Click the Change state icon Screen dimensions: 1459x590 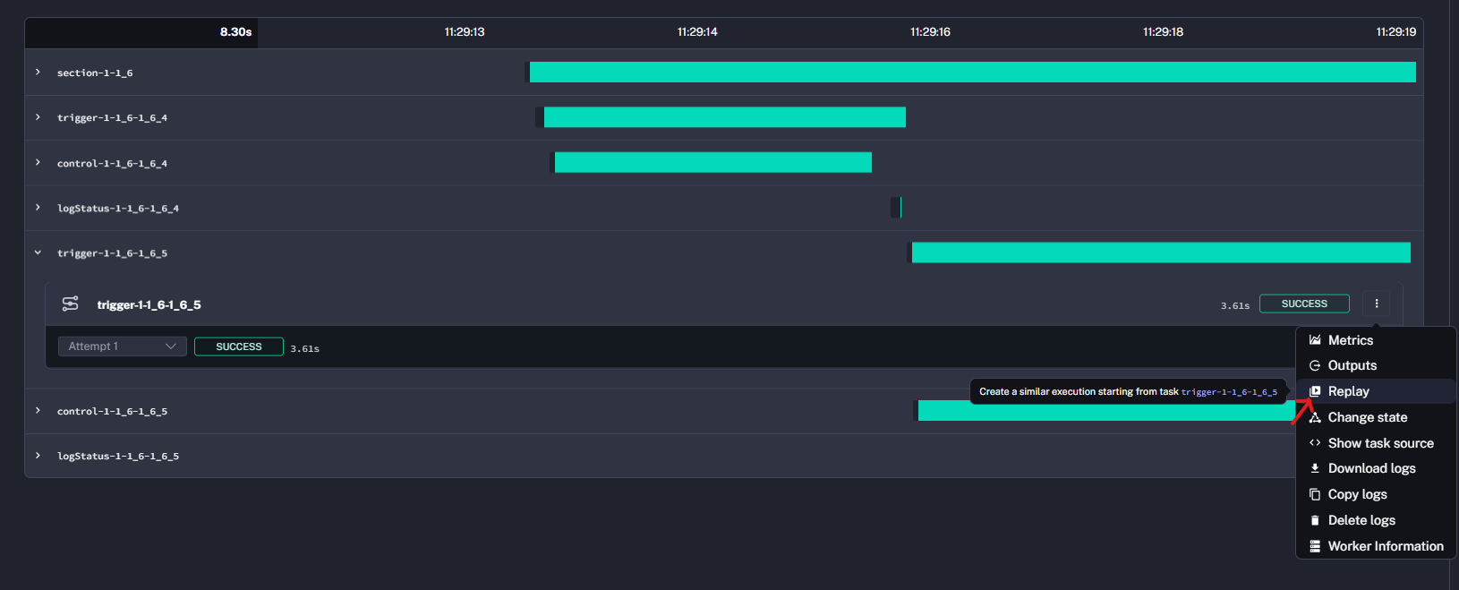pos(1315,417)
